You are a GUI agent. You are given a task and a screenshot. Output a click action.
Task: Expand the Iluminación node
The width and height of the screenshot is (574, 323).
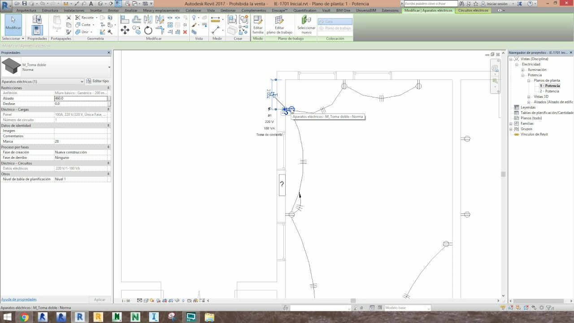click(x=523, y=70)
